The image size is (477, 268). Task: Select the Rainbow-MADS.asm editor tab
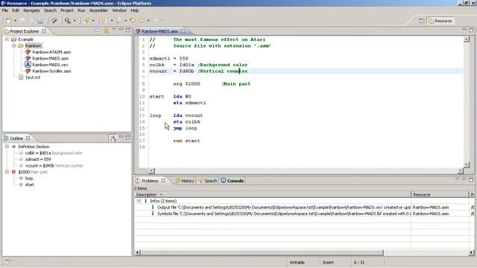click(159, 31)
